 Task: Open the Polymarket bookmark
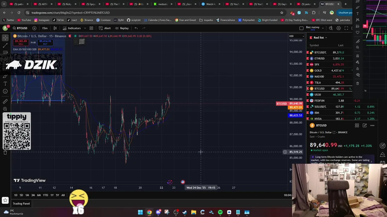coord(246,20)
